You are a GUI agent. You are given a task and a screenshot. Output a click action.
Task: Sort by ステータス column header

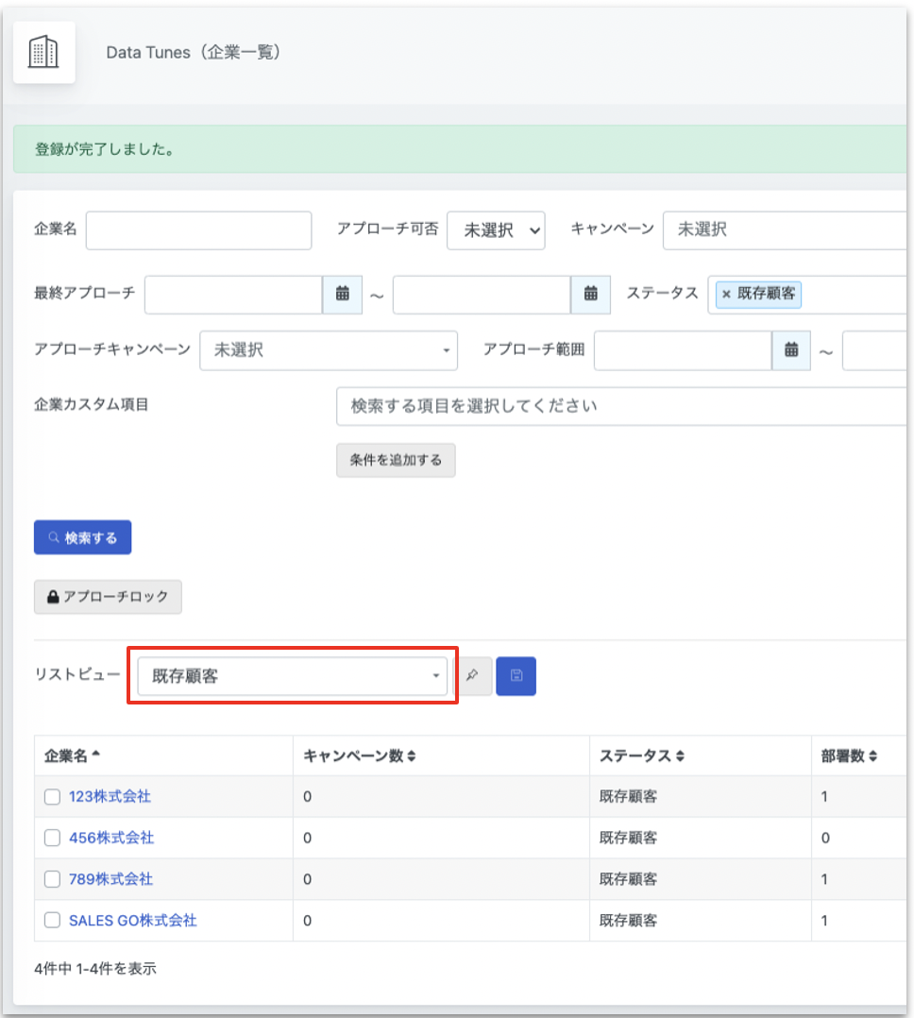pyautogui.click(x=641, y=755)
